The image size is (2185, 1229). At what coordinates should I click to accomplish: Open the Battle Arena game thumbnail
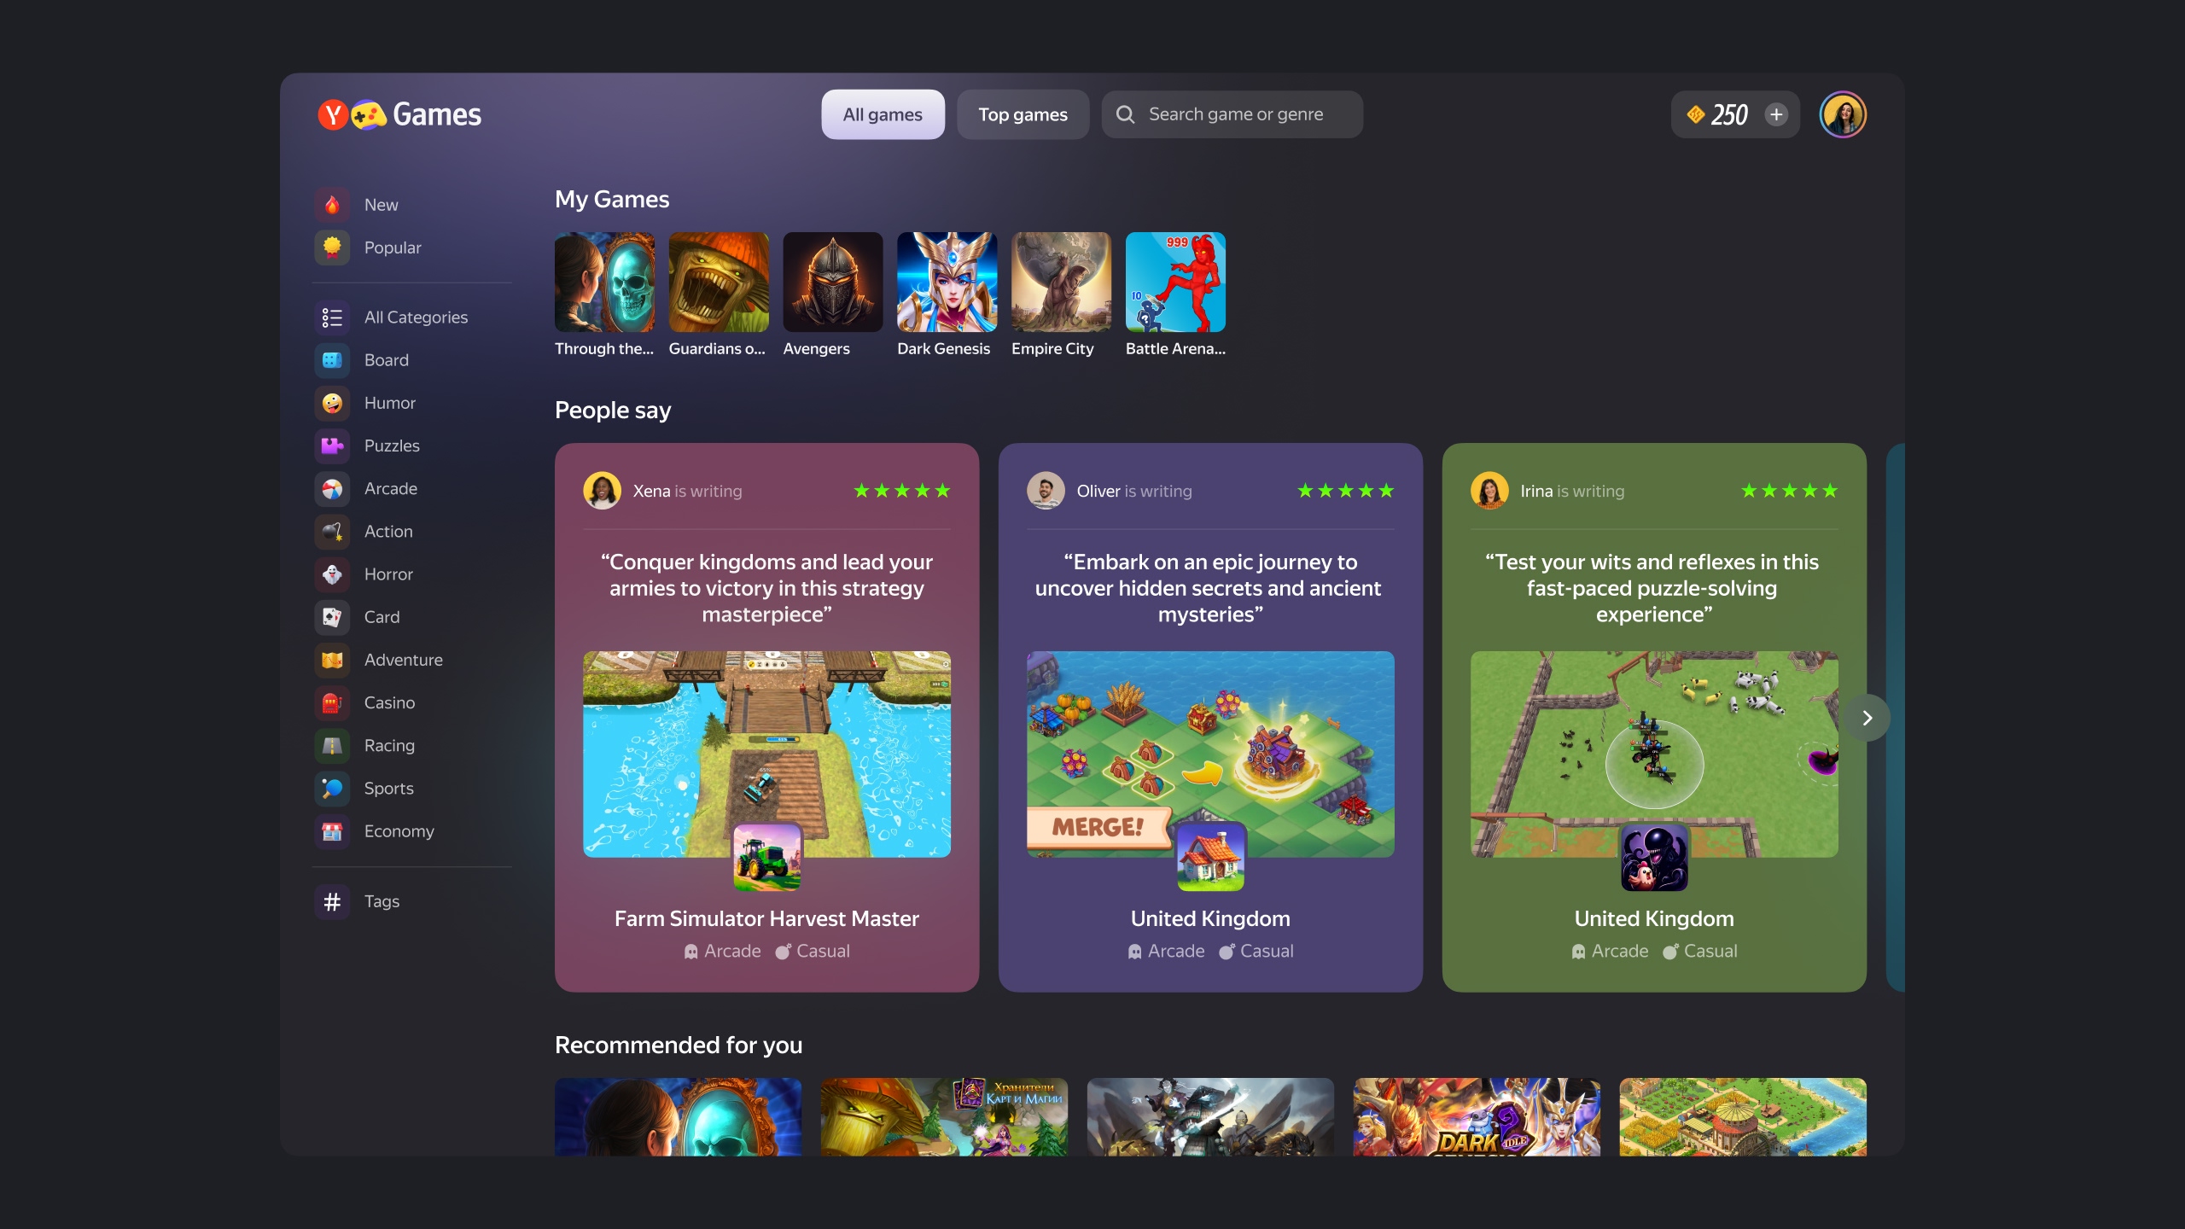[x=1175, y=282]
